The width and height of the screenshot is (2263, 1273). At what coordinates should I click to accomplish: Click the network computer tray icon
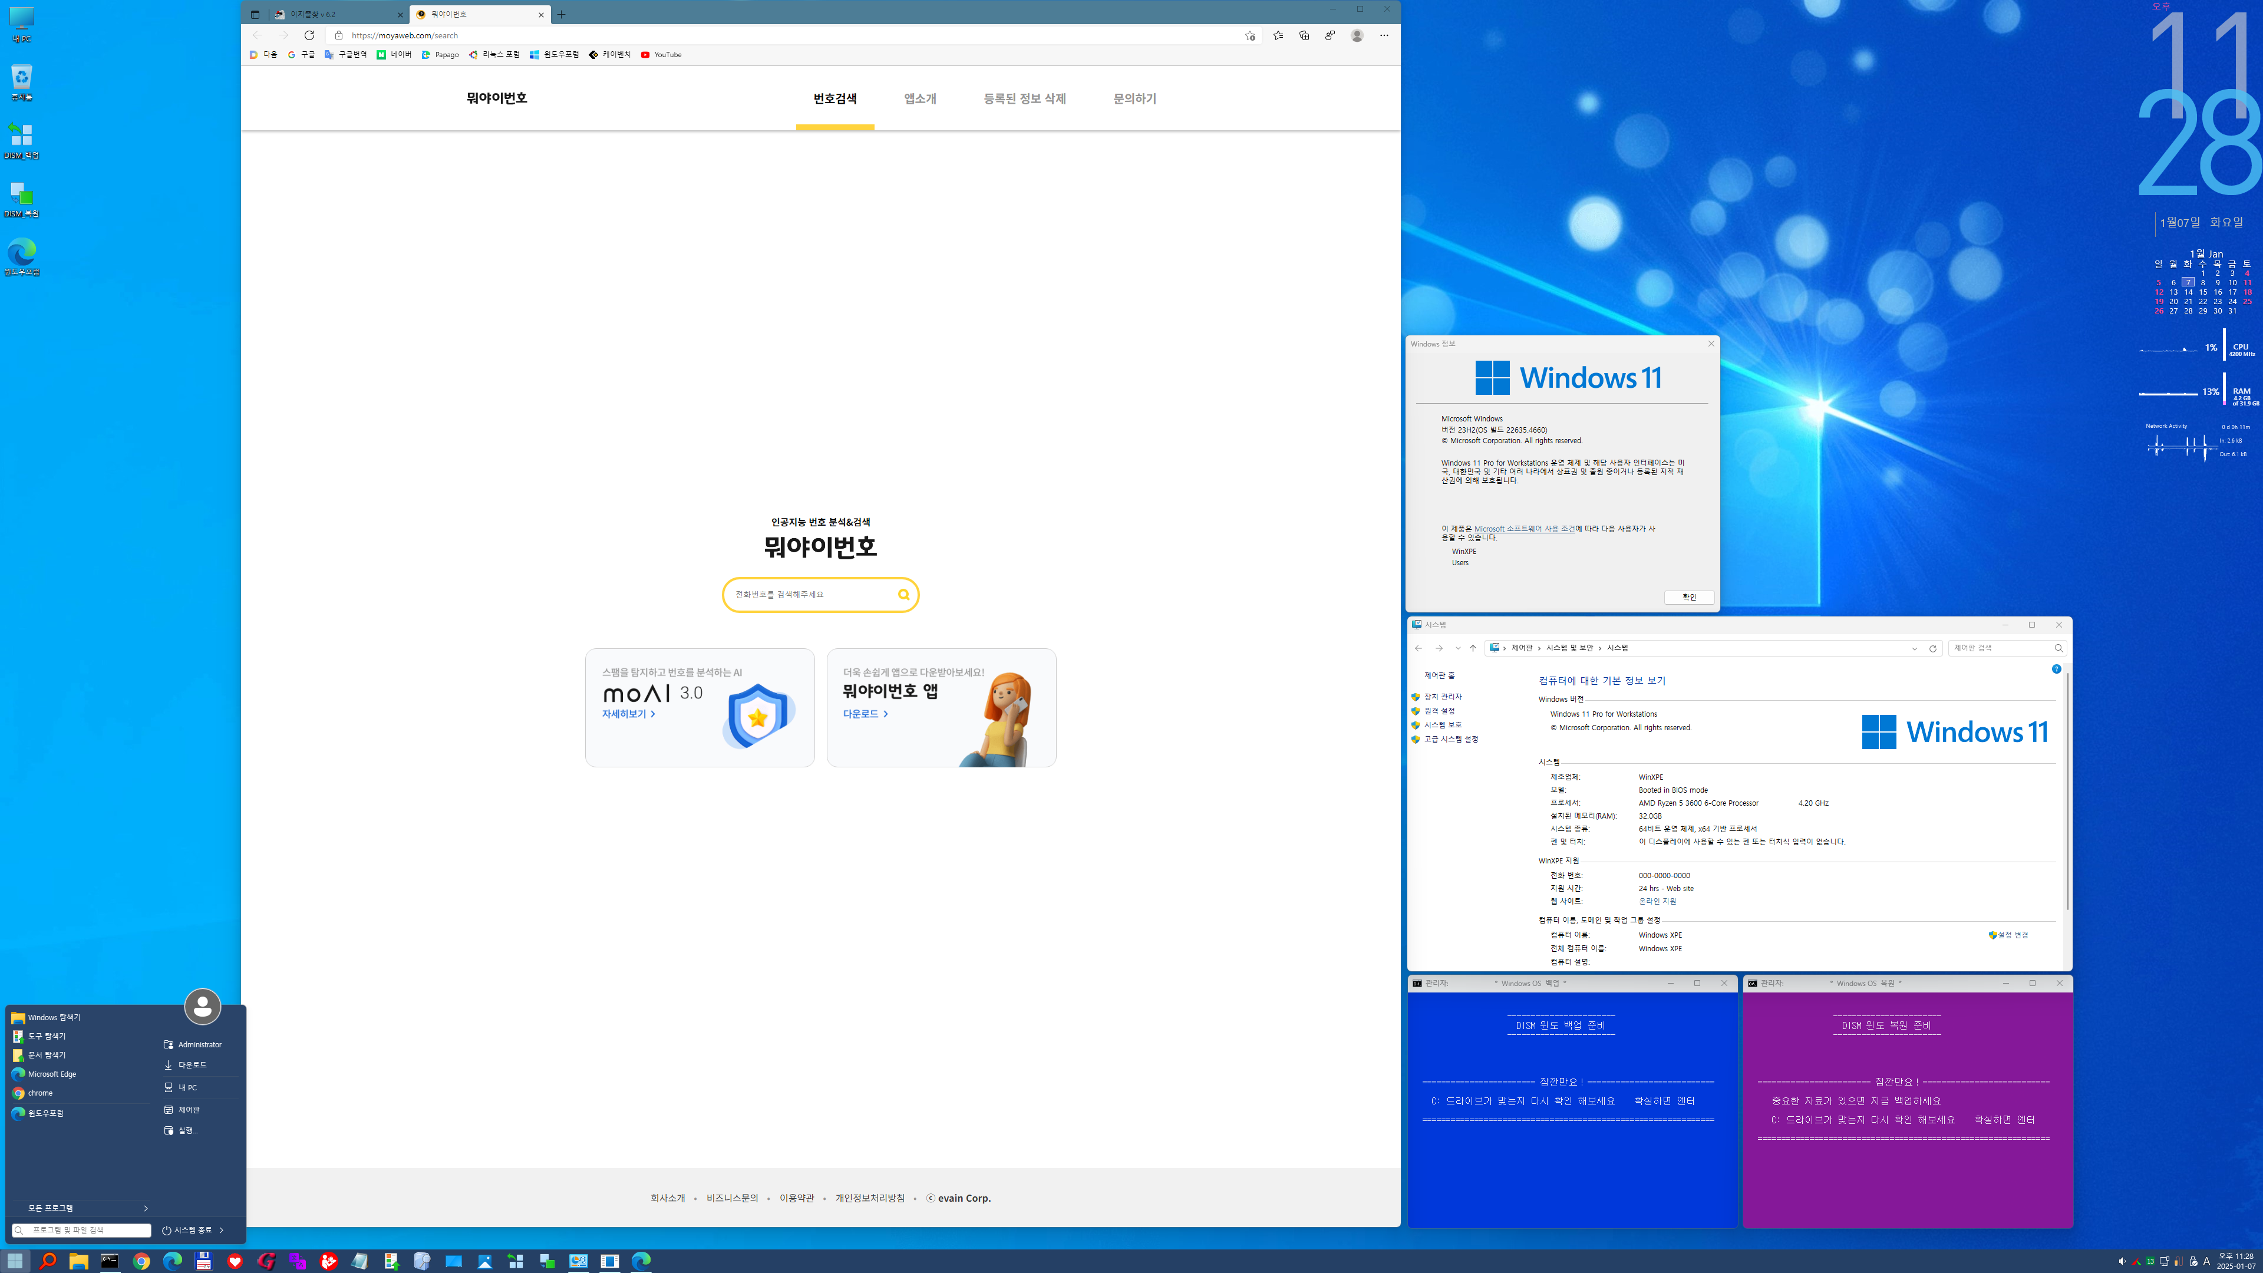(2164, 1262)
